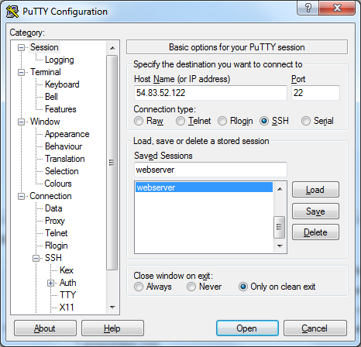Collapse the Terminal tree node
361x347 pixels.
[21, 72]
